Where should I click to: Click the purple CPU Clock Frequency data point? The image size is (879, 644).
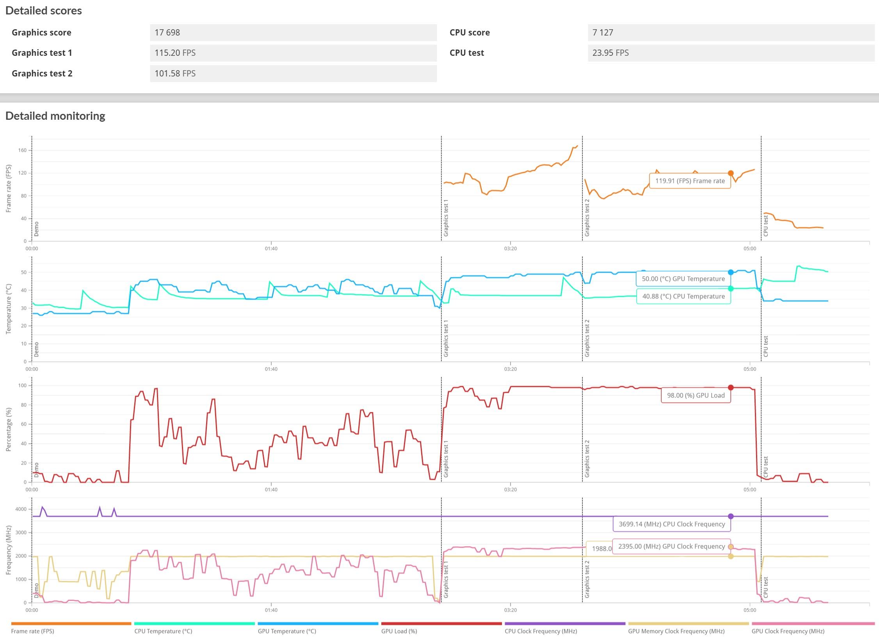(x=731, y=516)
